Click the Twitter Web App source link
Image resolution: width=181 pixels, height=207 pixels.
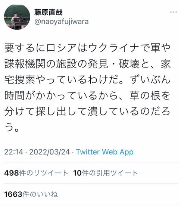pos(104,152)
